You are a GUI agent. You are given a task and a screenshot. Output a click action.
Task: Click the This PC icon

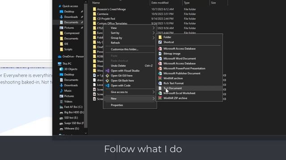[x=59, y=64]
